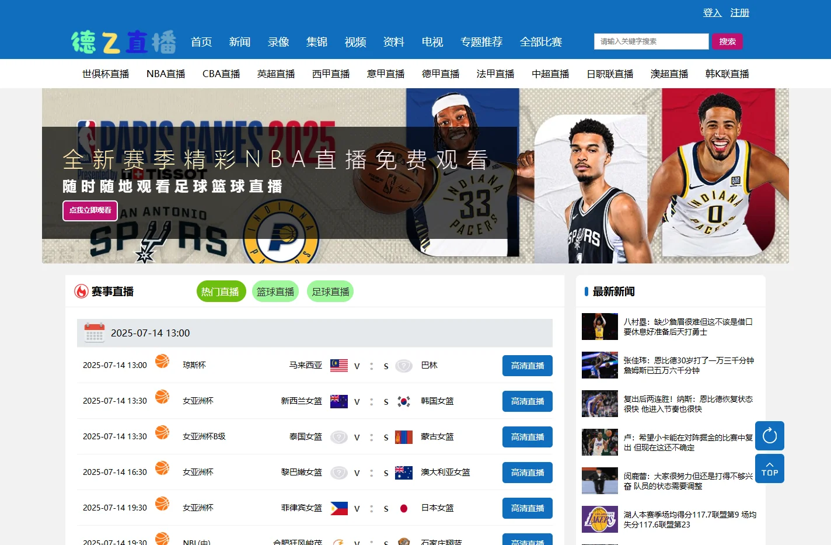The image size is (831, 545).
Task: Click the placeholder team icon for 黎巴嫩女篮
Action: tap(339, 473)
